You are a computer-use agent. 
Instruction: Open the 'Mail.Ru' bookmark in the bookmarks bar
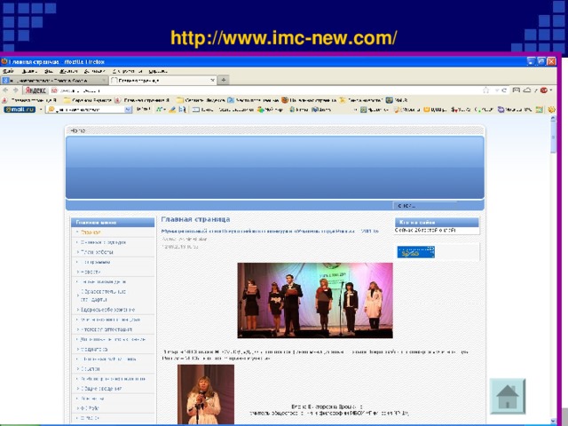pyautogui.click(x=397, y=100)
